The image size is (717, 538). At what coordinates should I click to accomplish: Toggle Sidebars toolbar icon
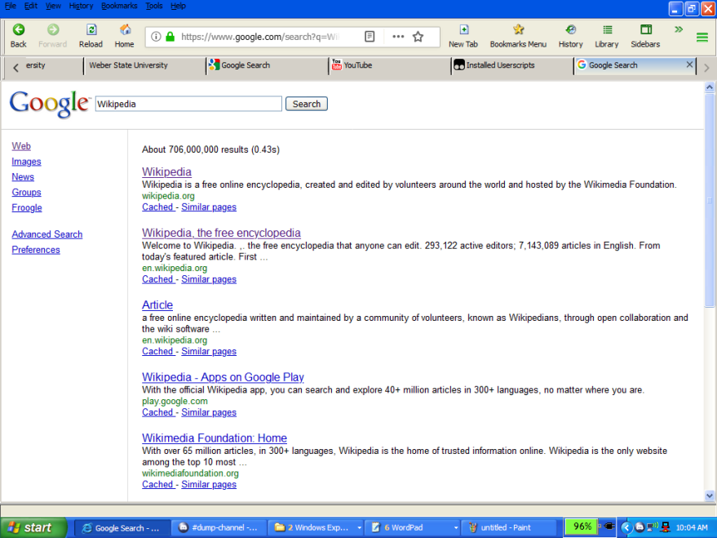(646, 29)
